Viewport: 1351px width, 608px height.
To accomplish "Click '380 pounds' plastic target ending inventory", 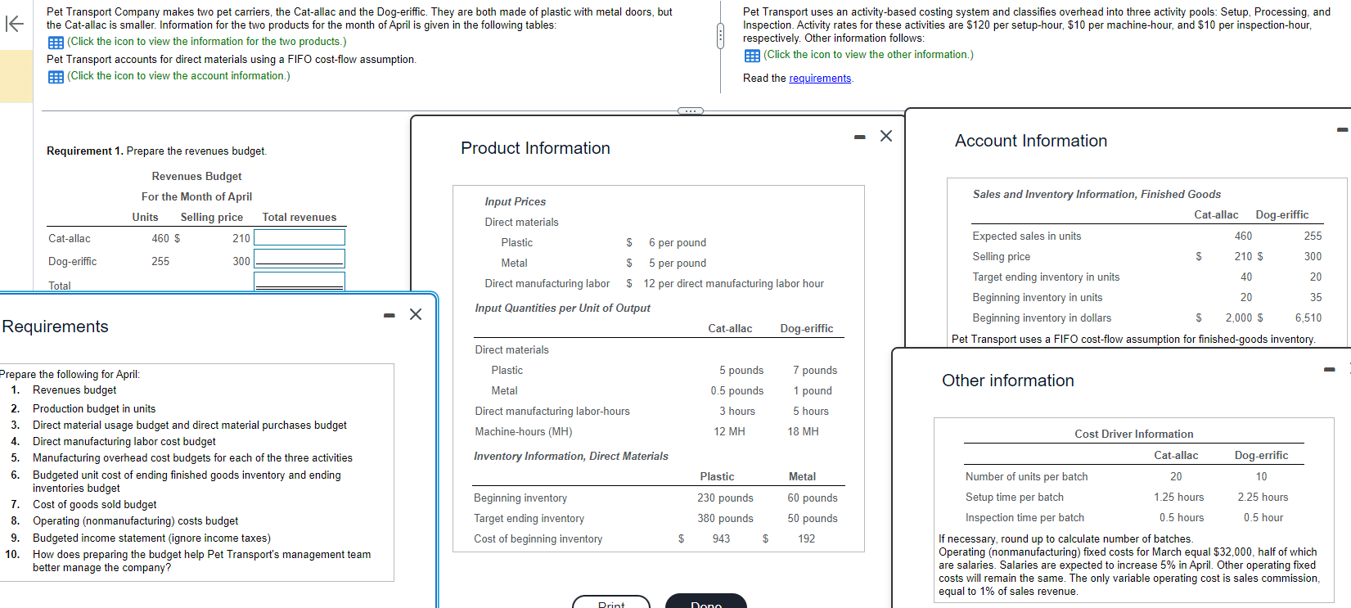I will coord(725,518).
